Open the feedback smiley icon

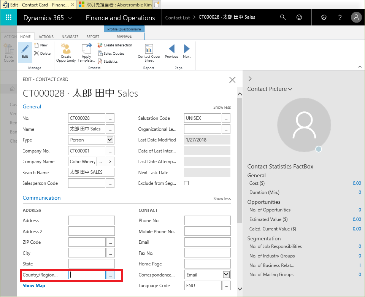(x=299, y=17)
